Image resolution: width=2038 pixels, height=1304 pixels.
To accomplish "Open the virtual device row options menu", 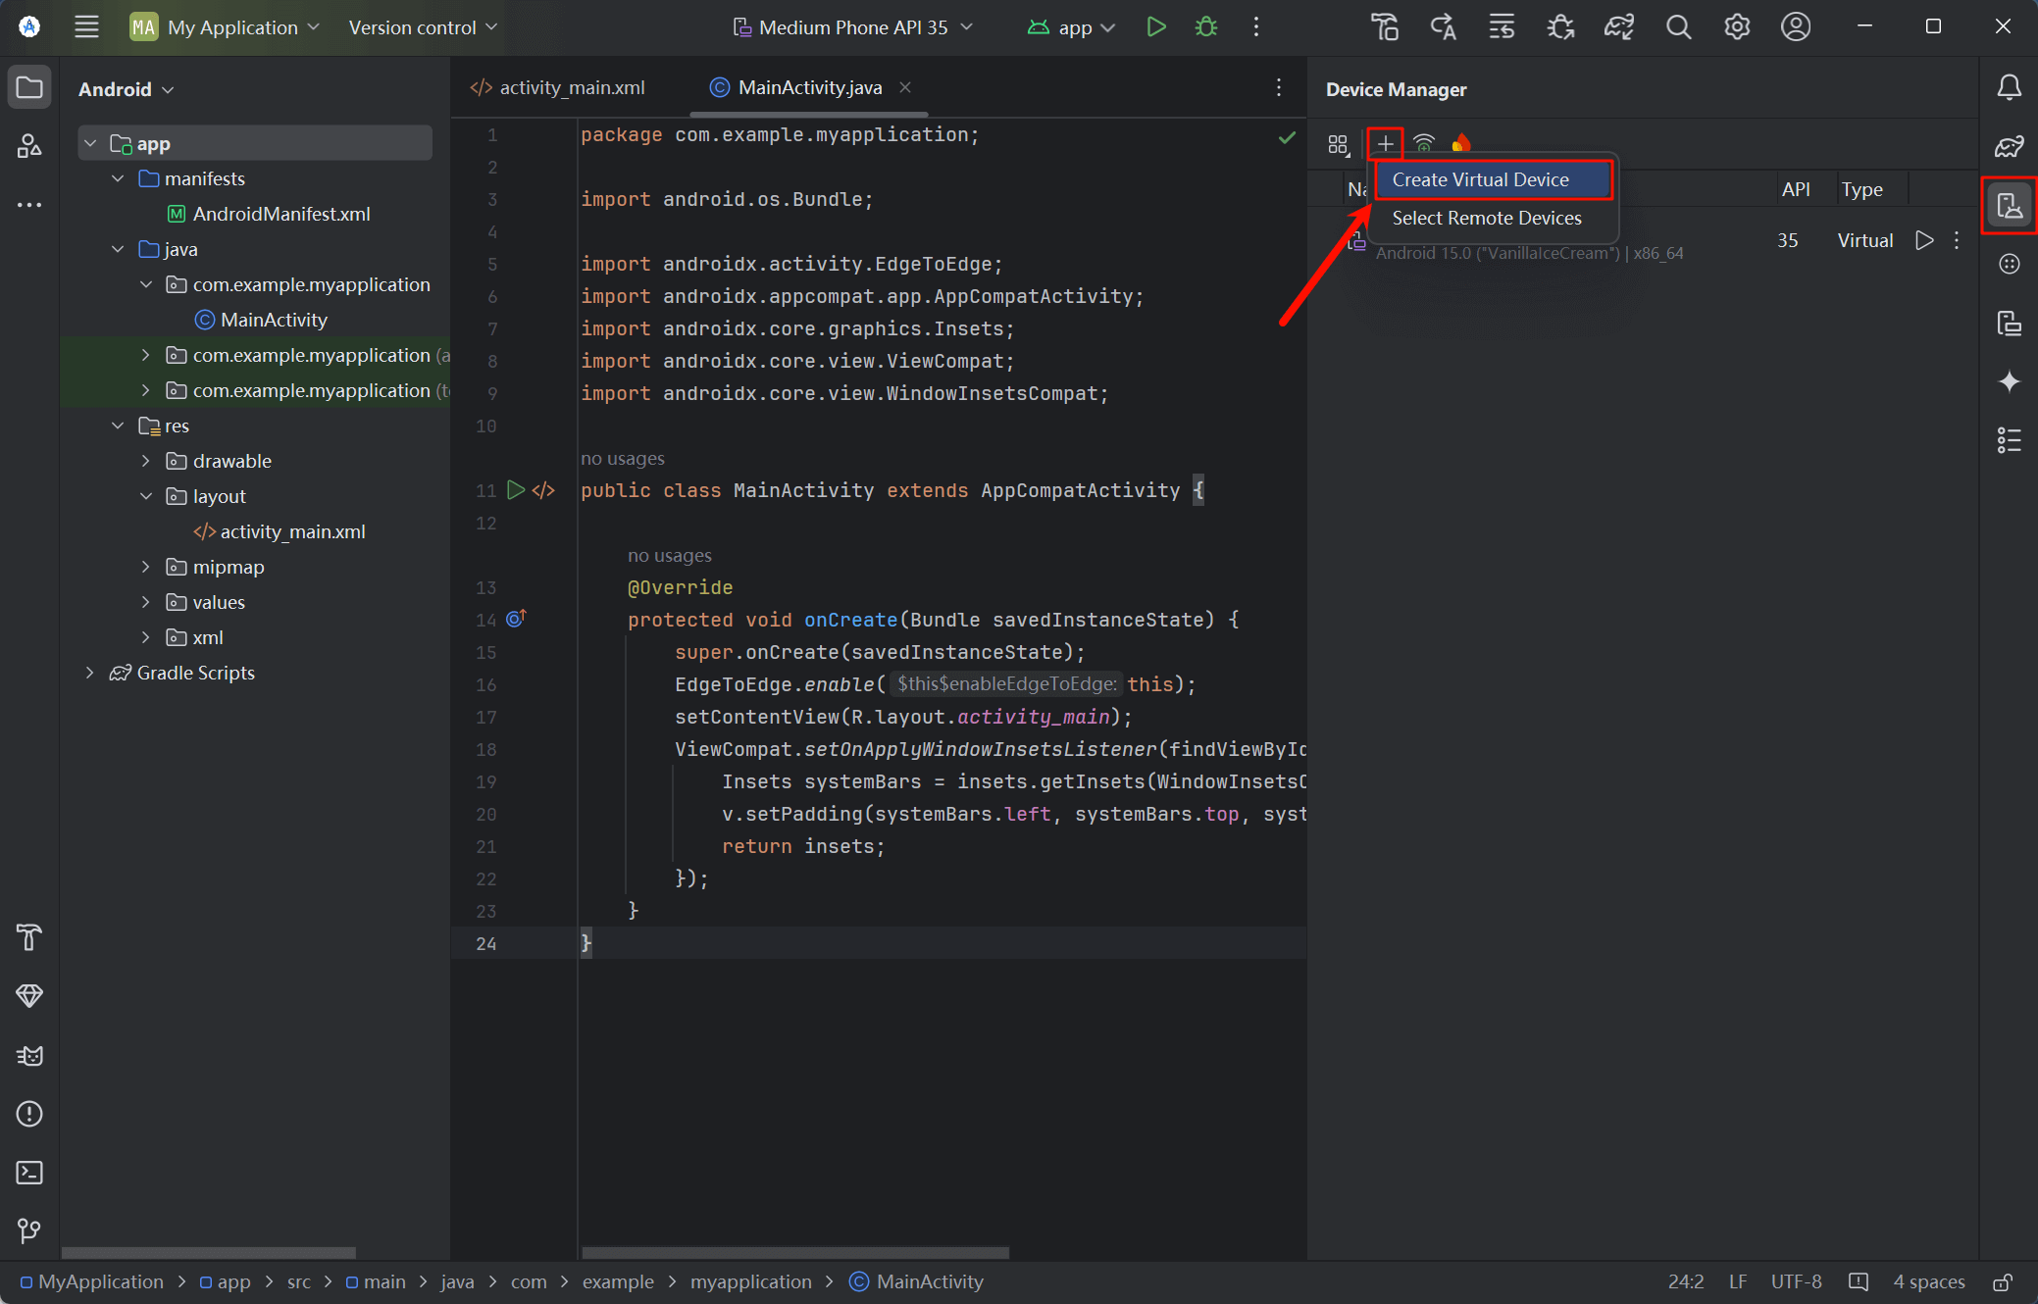I will [x=1957, y=240].
